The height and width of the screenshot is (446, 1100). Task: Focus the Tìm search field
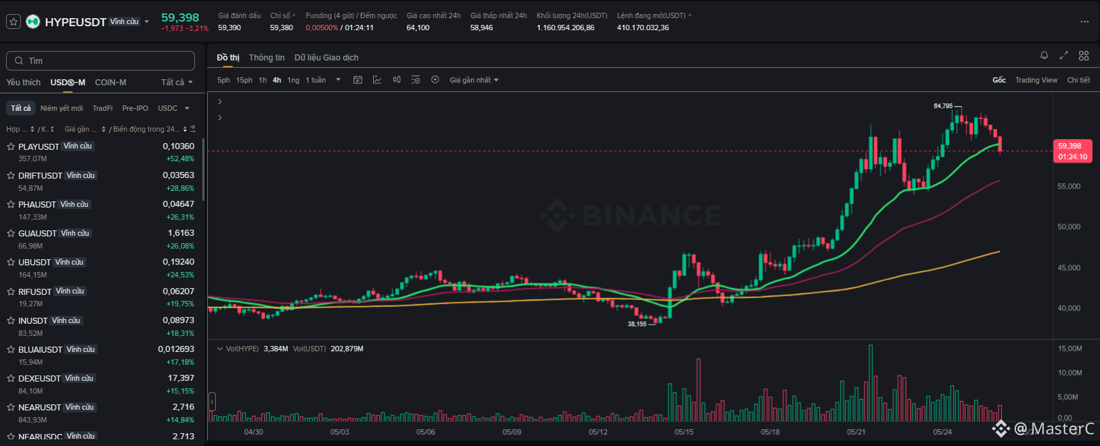click(101, 60)
